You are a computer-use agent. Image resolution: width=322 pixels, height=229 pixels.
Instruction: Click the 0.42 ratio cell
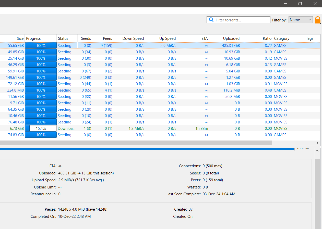[x=268, y=58]
